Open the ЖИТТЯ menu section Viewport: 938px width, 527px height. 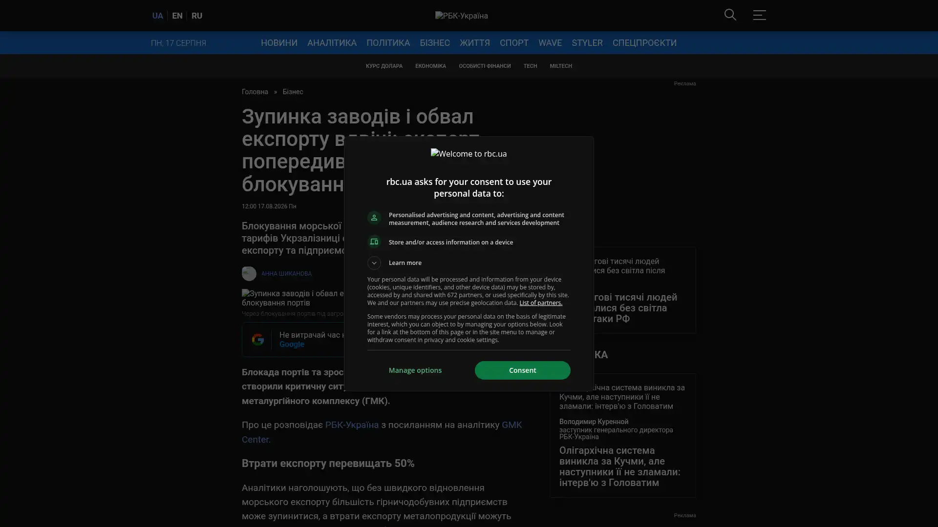point(474,43)
